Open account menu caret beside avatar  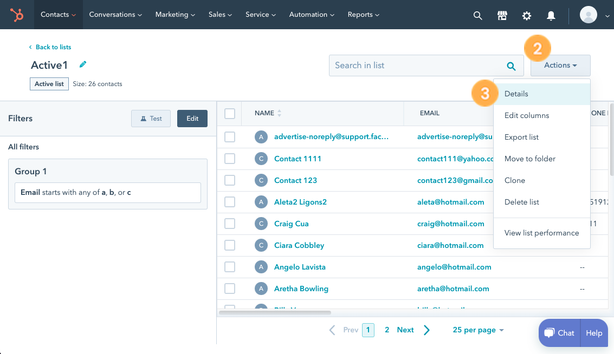coord(607,16)
